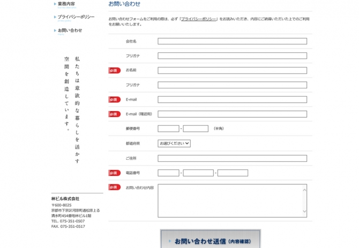359x248 pixels.
Task: Click the first 郵便番号 box
Action: coord(168,129)
